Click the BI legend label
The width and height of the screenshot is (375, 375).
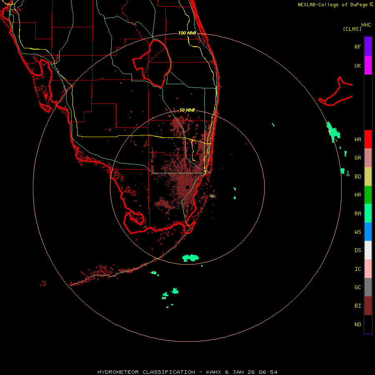pyautogui.click(x=357, y=306)
